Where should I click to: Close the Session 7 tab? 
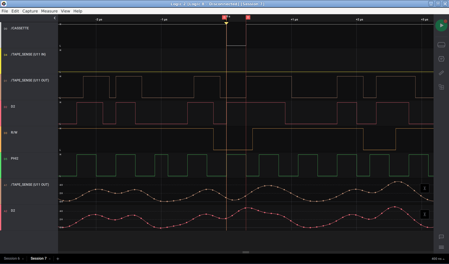click(x=49, y=259)
